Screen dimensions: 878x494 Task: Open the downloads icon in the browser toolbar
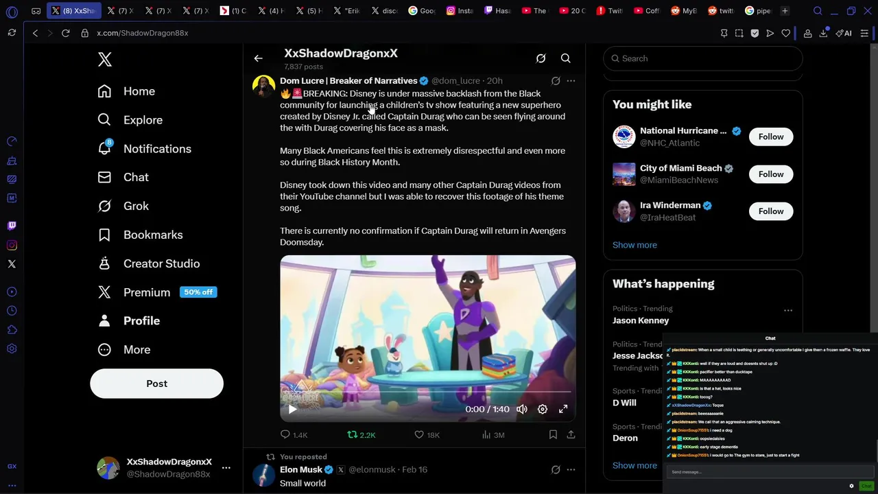(823, 33)
